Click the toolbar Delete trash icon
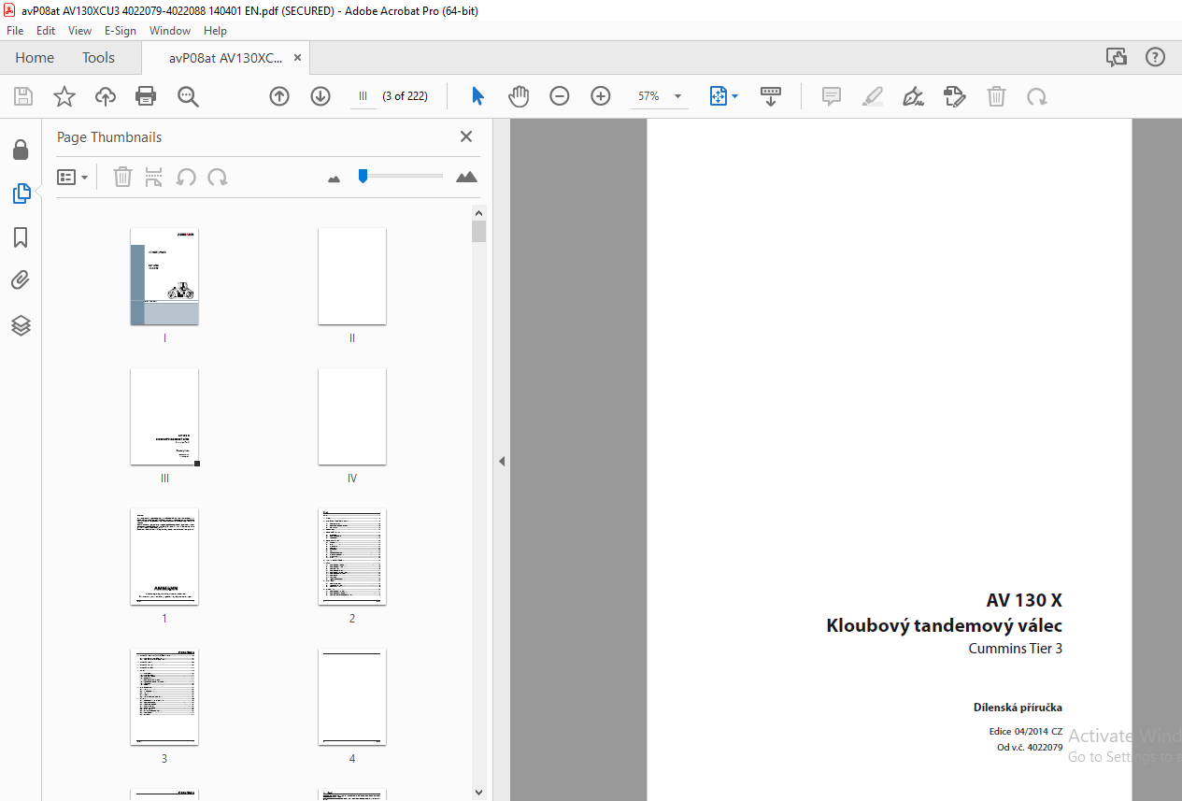Screen dimensions: 1182x801 (x=997, y=96)
